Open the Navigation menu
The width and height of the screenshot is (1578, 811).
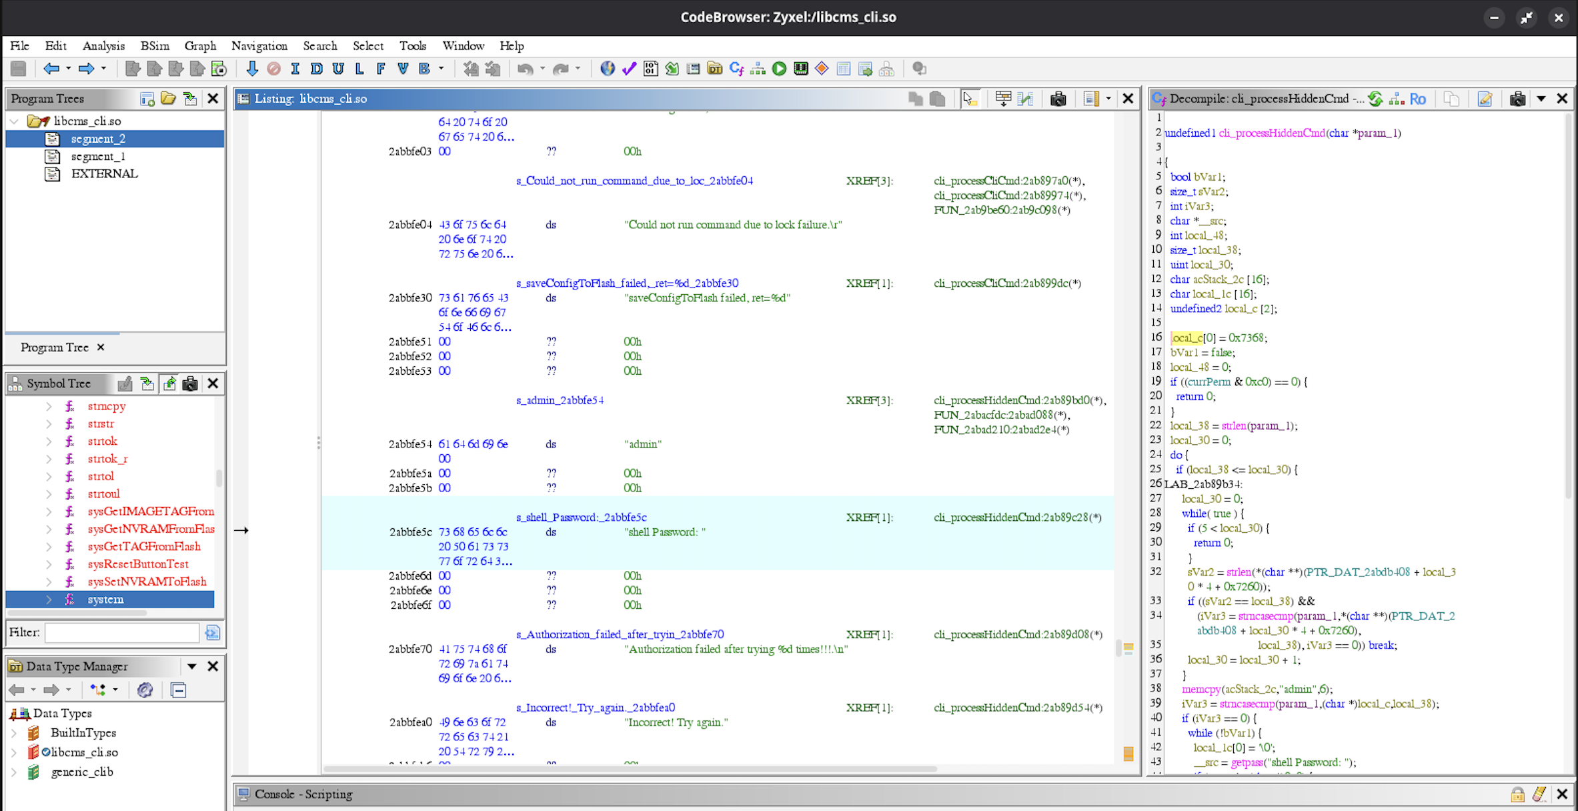click(259, 46)
